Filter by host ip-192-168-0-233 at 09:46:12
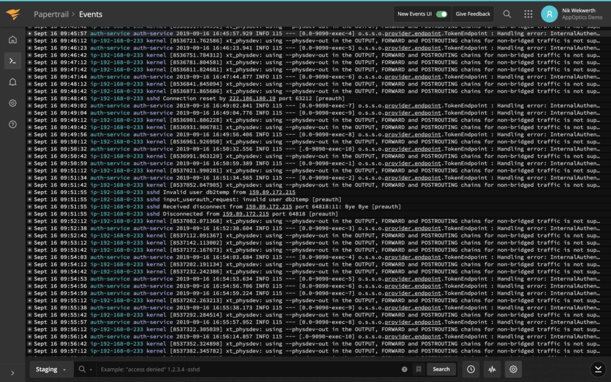611x382 pixels. click(x=116, y=41)
